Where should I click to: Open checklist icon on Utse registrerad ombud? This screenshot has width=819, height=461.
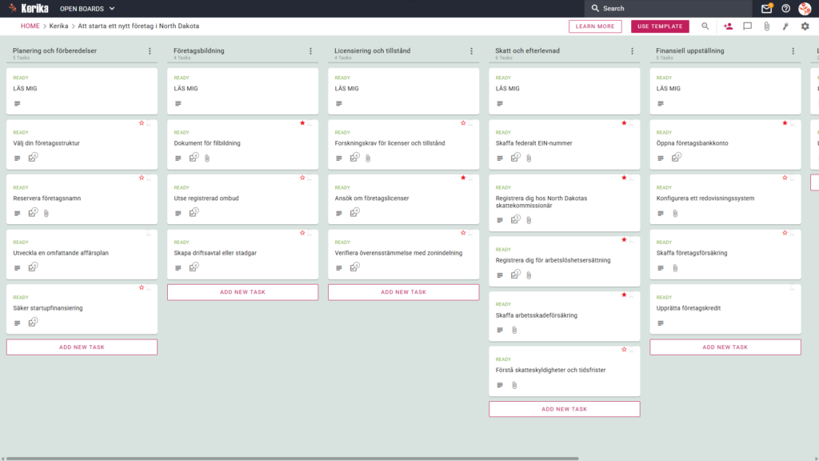[194, 212]
